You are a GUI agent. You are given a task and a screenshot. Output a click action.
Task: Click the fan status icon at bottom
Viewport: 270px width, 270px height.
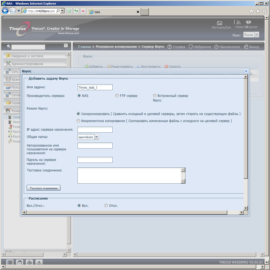point(29,262)
